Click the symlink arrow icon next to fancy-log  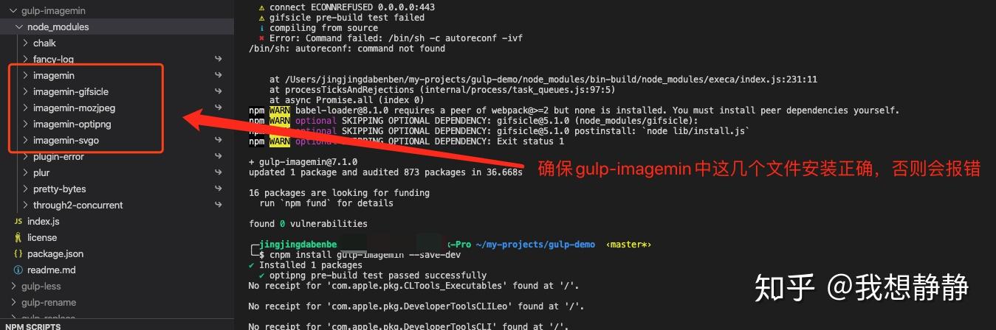219,59
